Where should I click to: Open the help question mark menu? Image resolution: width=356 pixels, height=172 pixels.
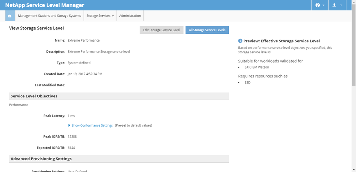click(x=320, y=5)
